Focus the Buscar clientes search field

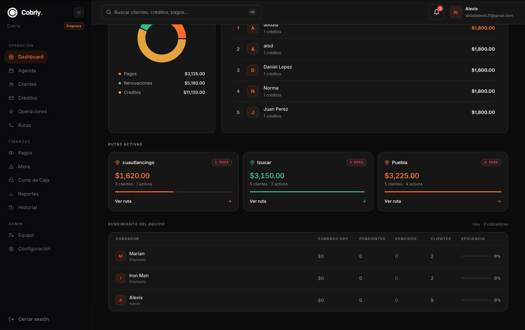click(181, 12)
